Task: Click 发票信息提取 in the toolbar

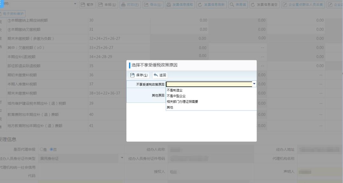Action: point(180,4)
